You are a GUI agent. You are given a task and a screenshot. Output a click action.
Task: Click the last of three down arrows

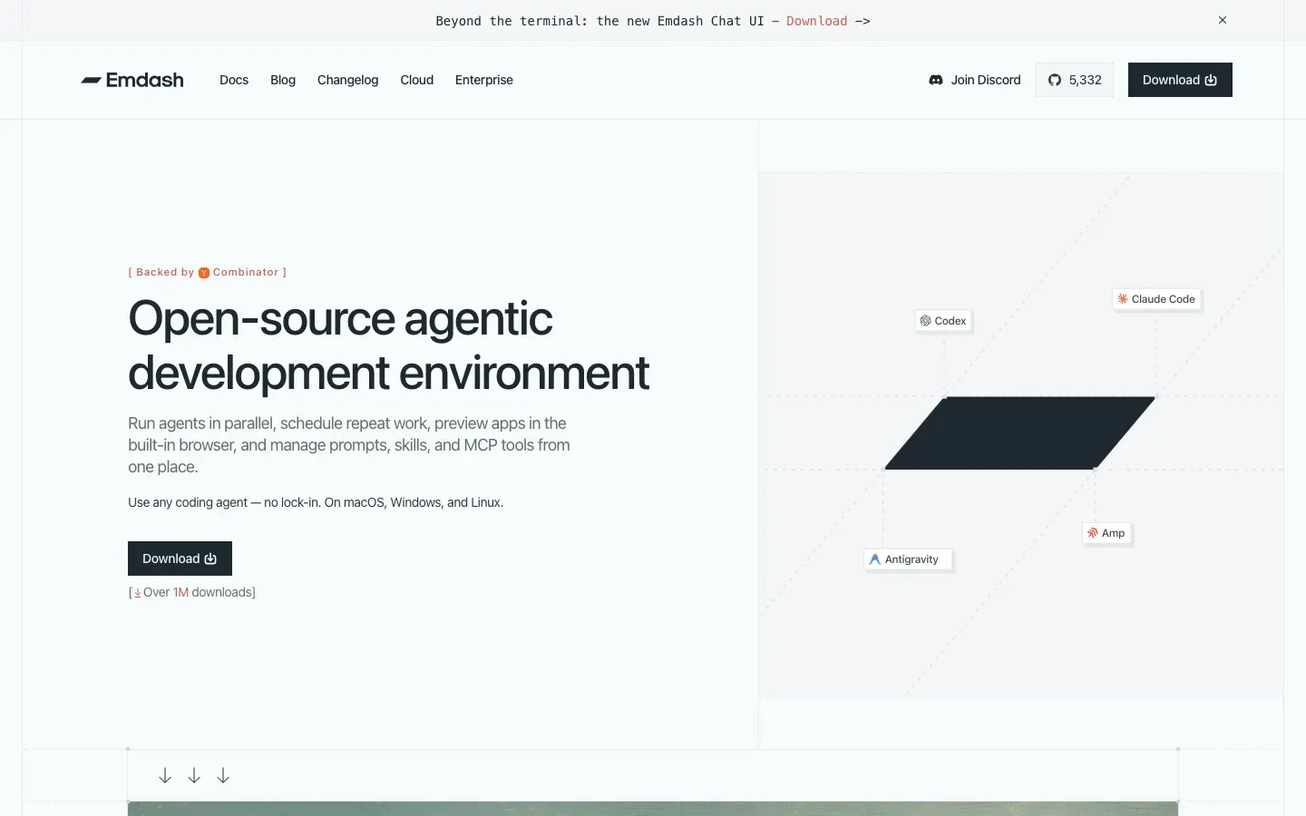[x=223, y=775]
